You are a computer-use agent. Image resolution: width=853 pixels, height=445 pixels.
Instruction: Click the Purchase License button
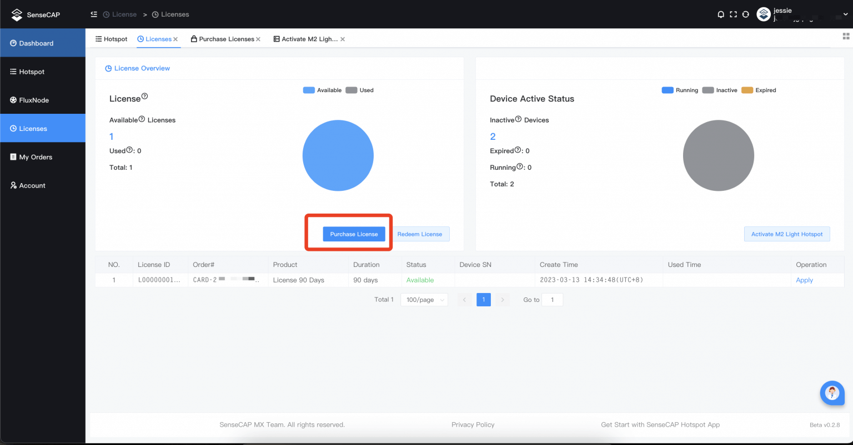(354, 234)
